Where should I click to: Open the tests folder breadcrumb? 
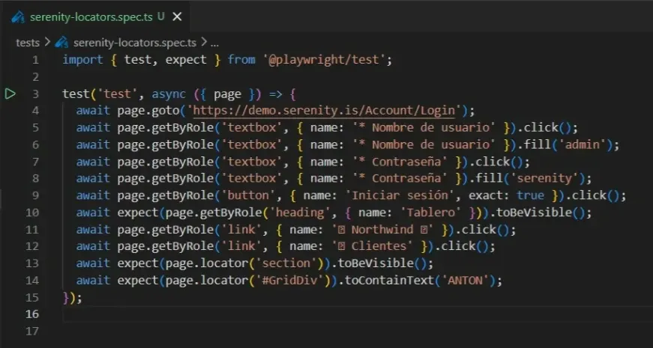click(x=28, y=43)
